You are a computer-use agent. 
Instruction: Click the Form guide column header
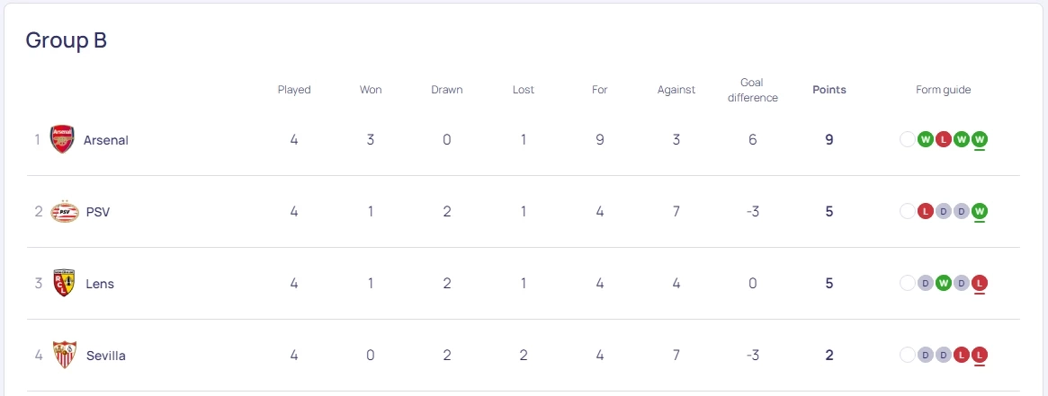tap(943, 90)
